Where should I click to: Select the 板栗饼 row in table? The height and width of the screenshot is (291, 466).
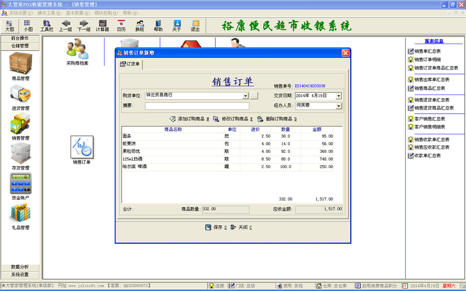[x=228, y=144]
